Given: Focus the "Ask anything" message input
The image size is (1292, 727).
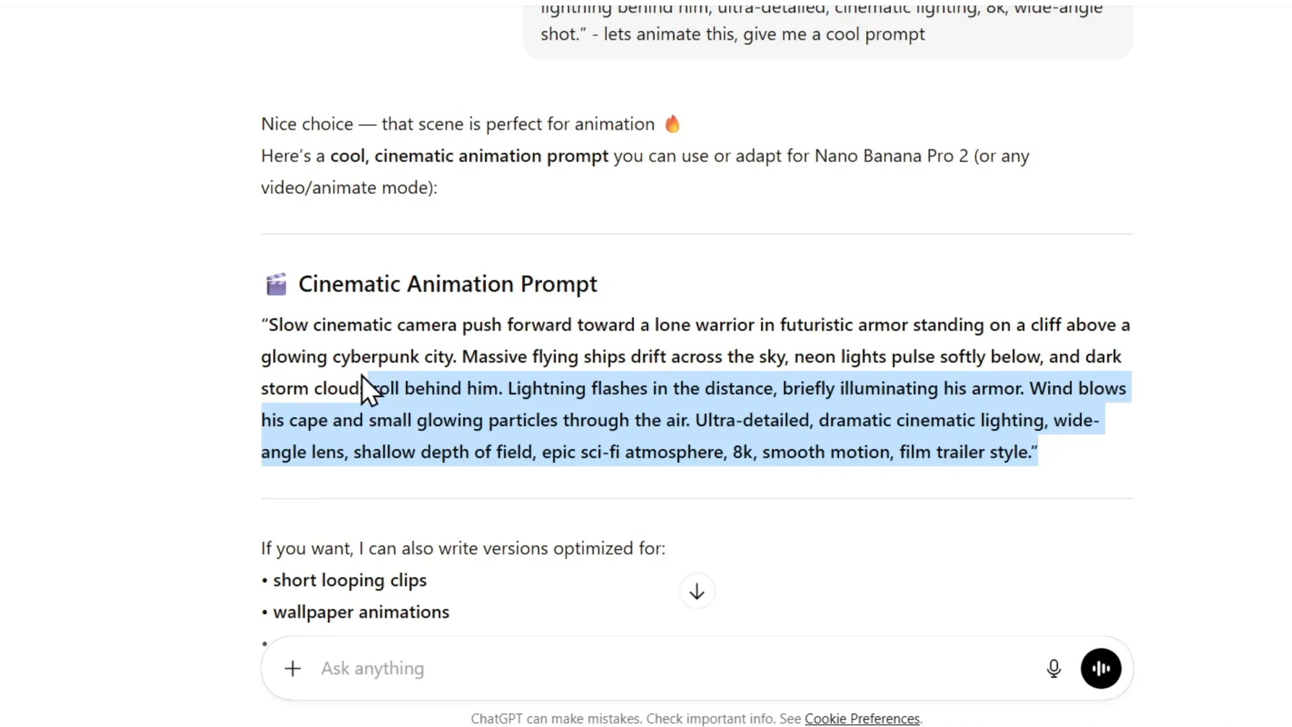Looking at the screenshot, I should pos(606,668).
